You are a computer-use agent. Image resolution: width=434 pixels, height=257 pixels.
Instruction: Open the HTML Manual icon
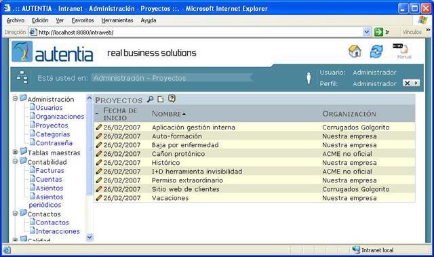(x=401, y=51)
